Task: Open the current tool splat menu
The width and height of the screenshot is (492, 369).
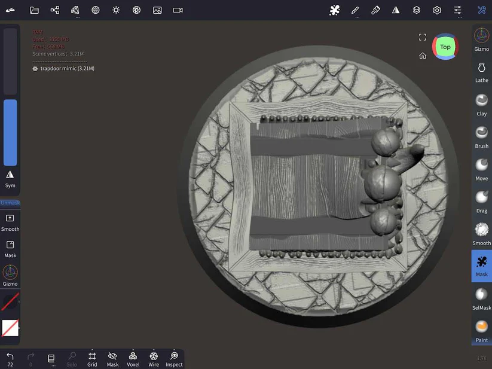Action: 335,10
